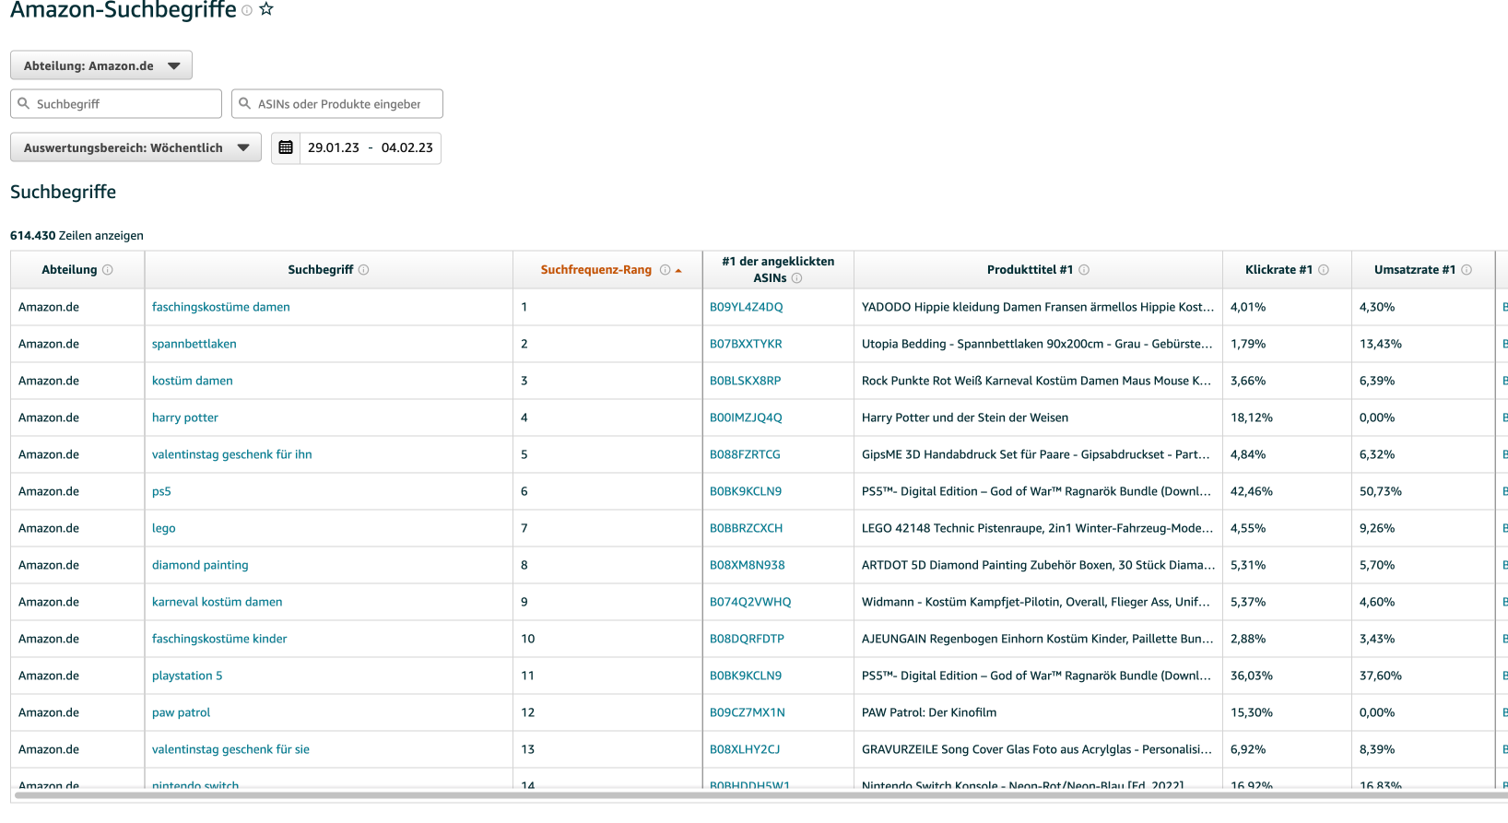Click the info icon next to Amazon-Suchbegriffe title
This screenshot has height=823, width=1508.
247,10
